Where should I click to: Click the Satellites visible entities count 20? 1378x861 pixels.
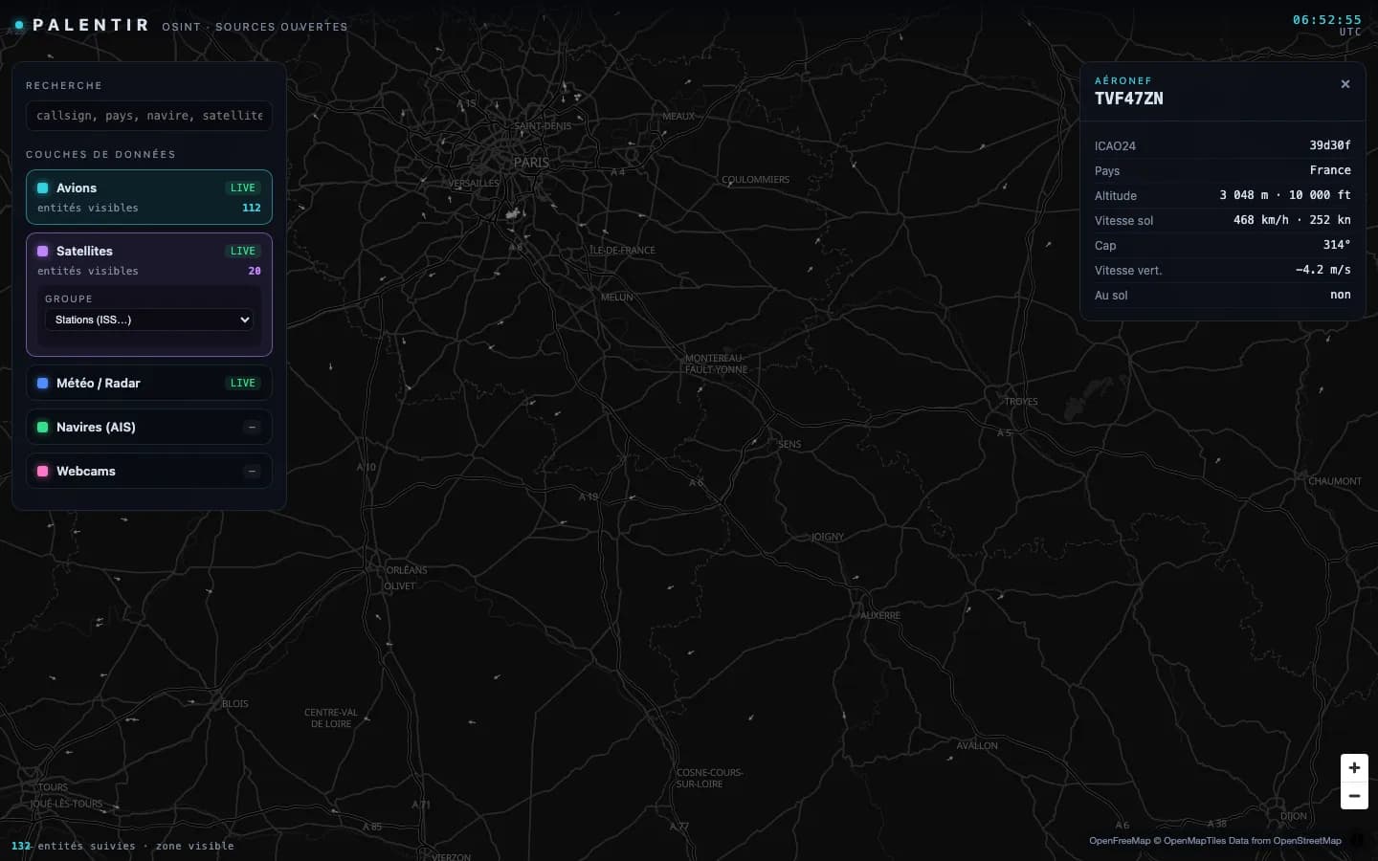(255, 271)
